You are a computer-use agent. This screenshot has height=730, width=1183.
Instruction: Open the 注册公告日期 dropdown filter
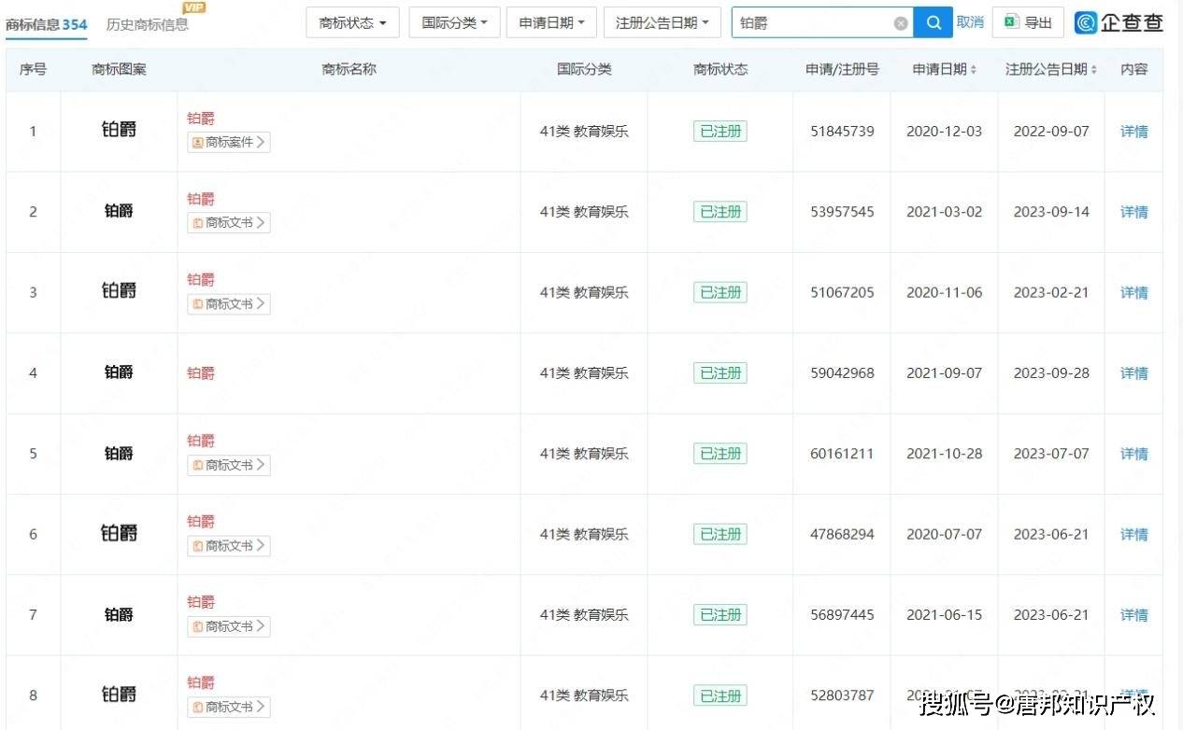click(662, 22)
